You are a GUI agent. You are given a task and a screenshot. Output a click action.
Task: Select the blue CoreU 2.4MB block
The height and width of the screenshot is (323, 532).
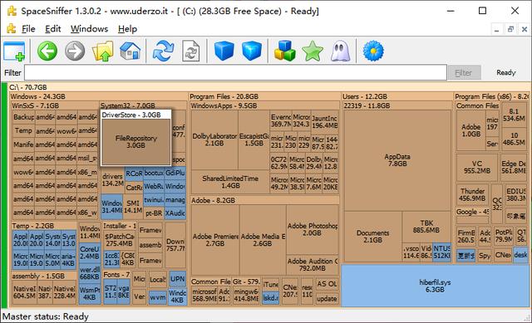(x=90, y=253)
